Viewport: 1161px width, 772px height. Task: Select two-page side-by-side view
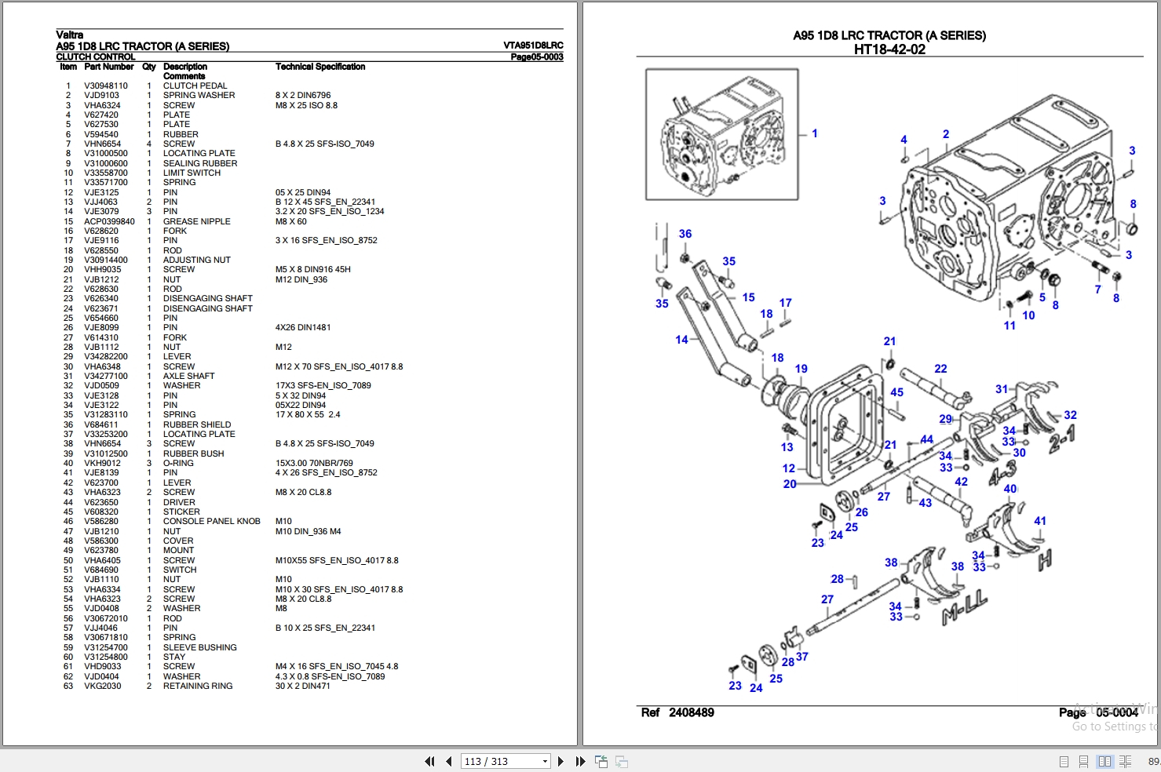[1104, 761]
